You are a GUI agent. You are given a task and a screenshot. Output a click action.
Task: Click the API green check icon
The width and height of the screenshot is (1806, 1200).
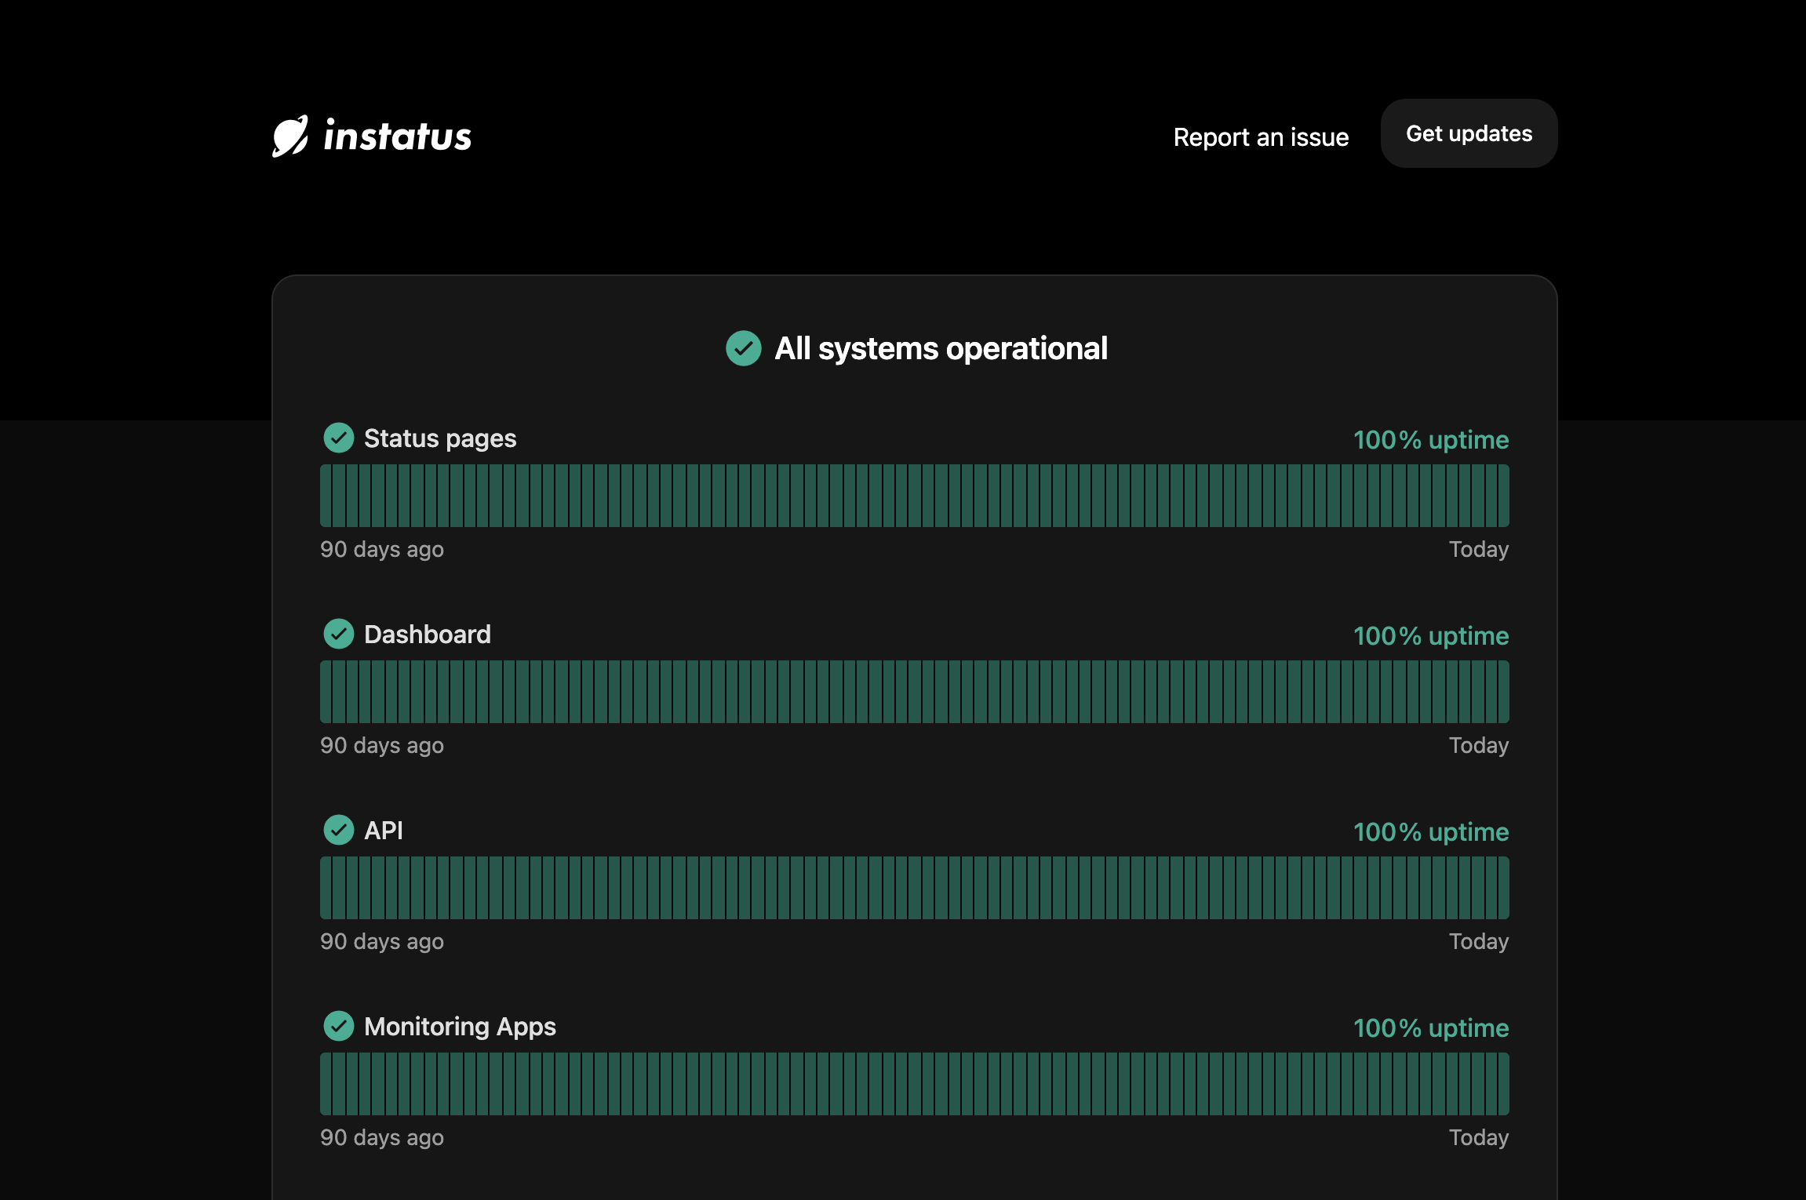tap(339, 830)
